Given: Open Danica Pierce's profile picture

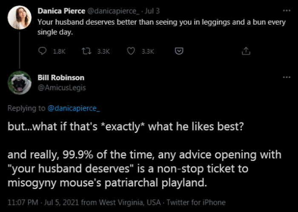Looking at the screenshot, I should pyautogui.click(x=20, y=17).
